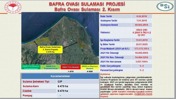
Task: Click the '2021 Yılı Harcaması' label
Action: point(111,61)
